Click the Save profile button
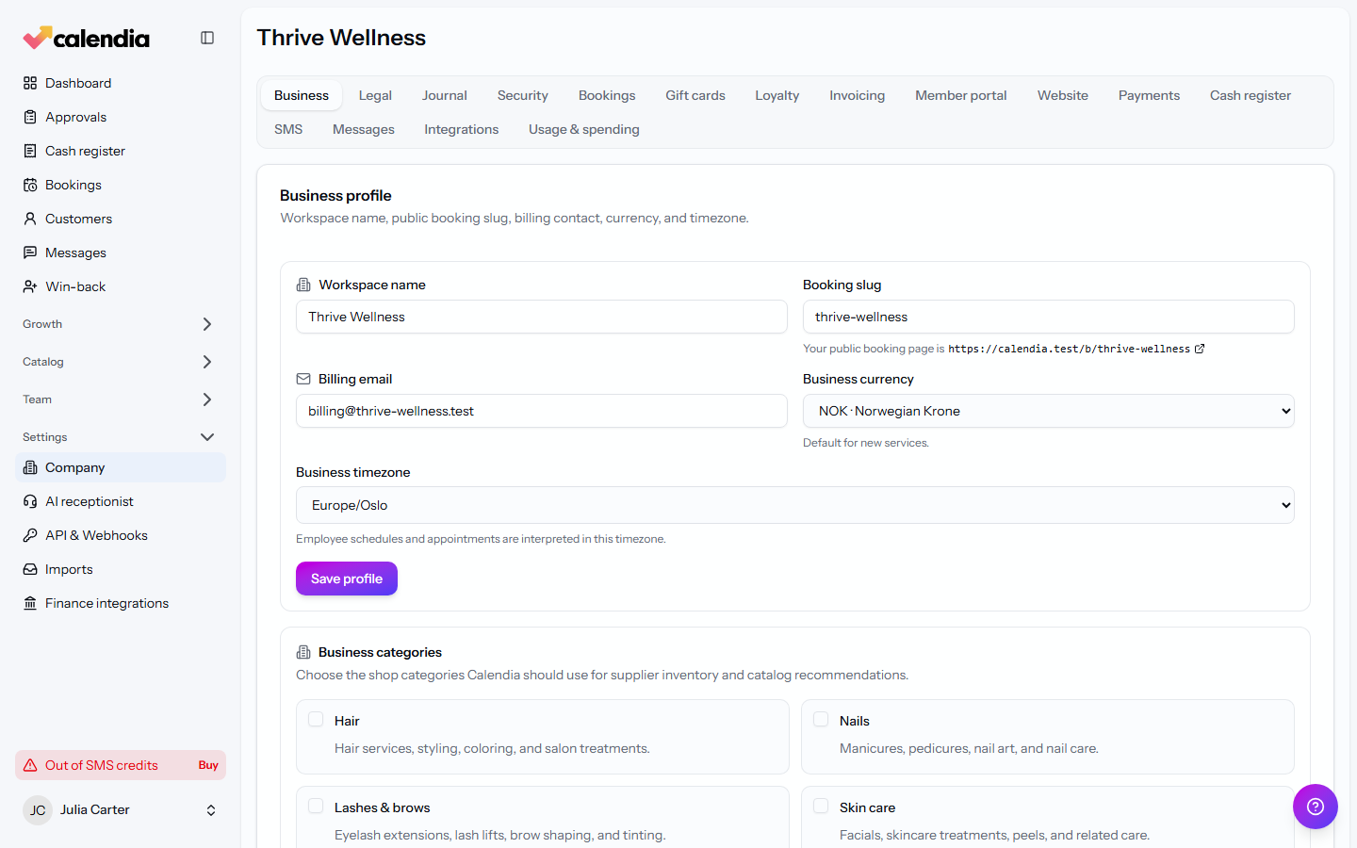This screenshot has height=848, width=1357. coord(347,579)
